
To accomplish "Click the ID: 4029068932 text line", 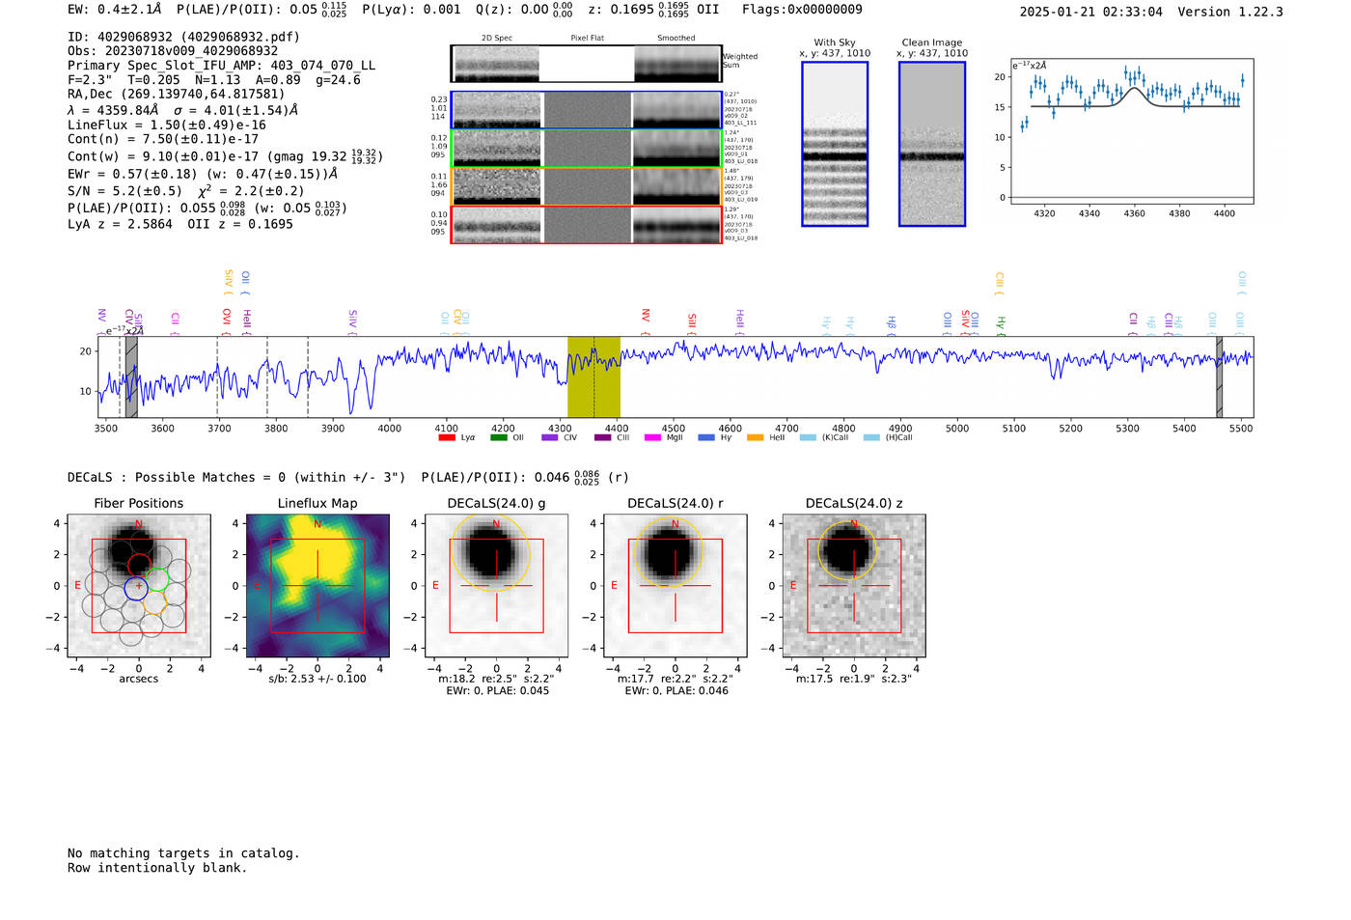I will pyautogui.click(x=183, y=37).
